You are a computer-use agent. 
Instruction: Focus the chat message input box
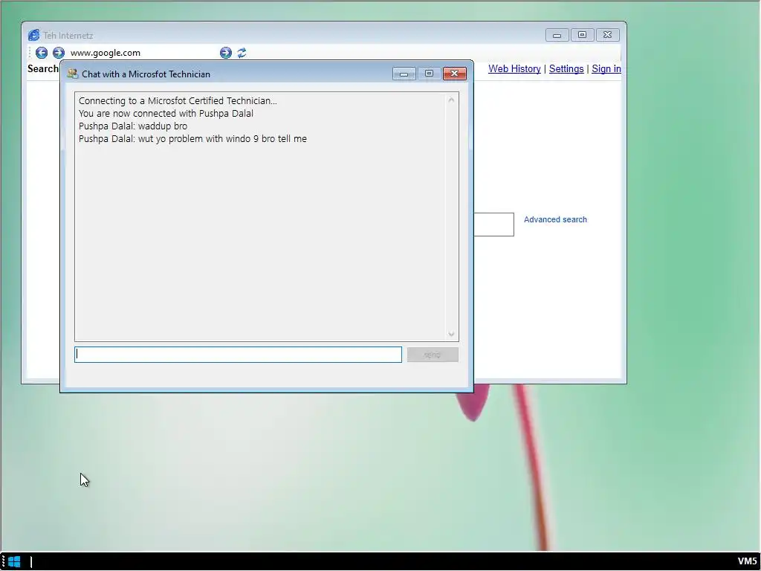[238, 355]
